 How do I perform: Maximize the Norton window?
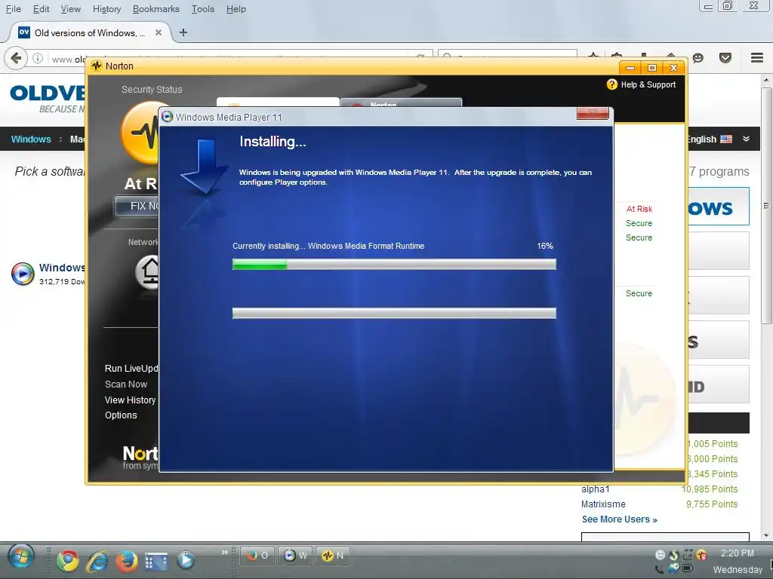tap(651, 67)
